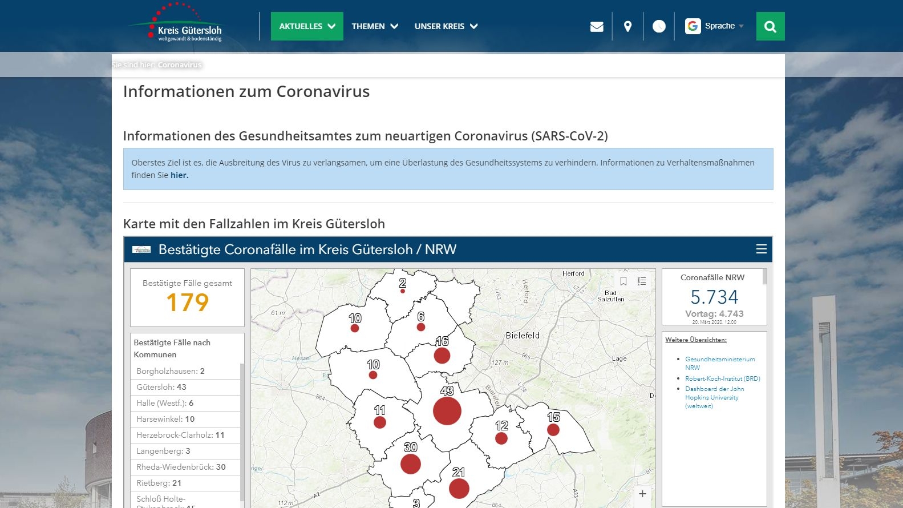Click the Coronavirus breadcrumb
This screenshot has height=508, width=903.
tap(180, 65)
